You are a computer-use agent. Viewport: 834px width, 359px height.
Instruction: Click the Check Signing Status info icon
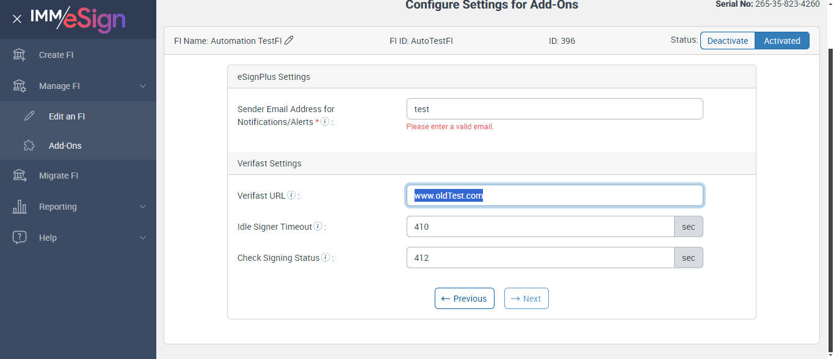[x=325, y=258]
